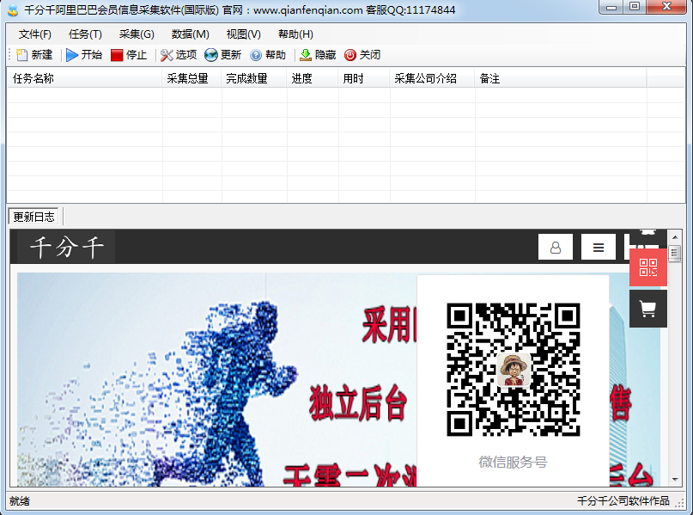Select the 更新日志 tab

[33, 217]
